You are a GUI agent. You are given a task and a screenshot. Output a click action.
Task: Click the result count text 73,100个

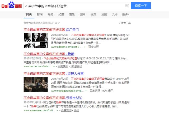click(x=55, y=23)
